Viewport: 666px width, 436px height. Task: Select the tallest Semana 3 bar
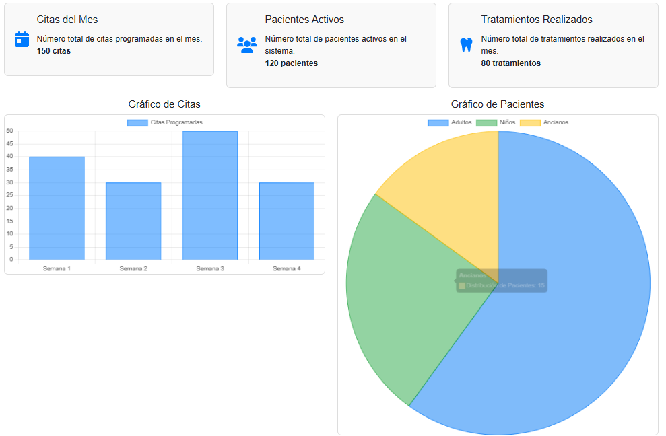[x=209, y=195]
